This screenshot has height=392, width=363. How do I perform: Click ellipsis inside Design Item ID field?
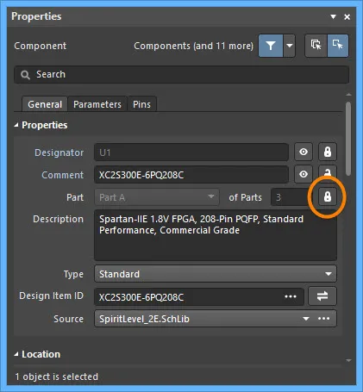click(291, 296)
